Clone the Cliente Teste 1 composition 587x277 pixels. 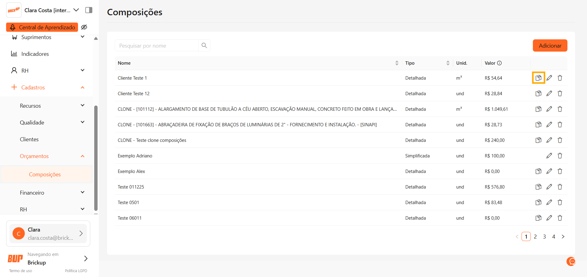pyautogui.click(x=538, y=78)
